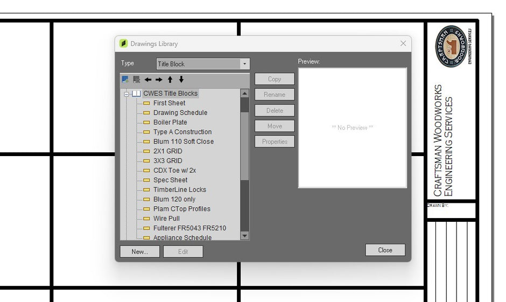Close the Drawings Library dialog with X
The image size is (506, 302).
(x=403, y=44)
